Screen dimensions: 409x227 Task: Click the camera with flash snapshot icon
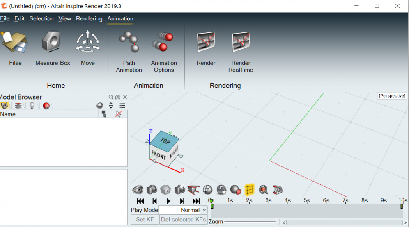pos(180,190)
